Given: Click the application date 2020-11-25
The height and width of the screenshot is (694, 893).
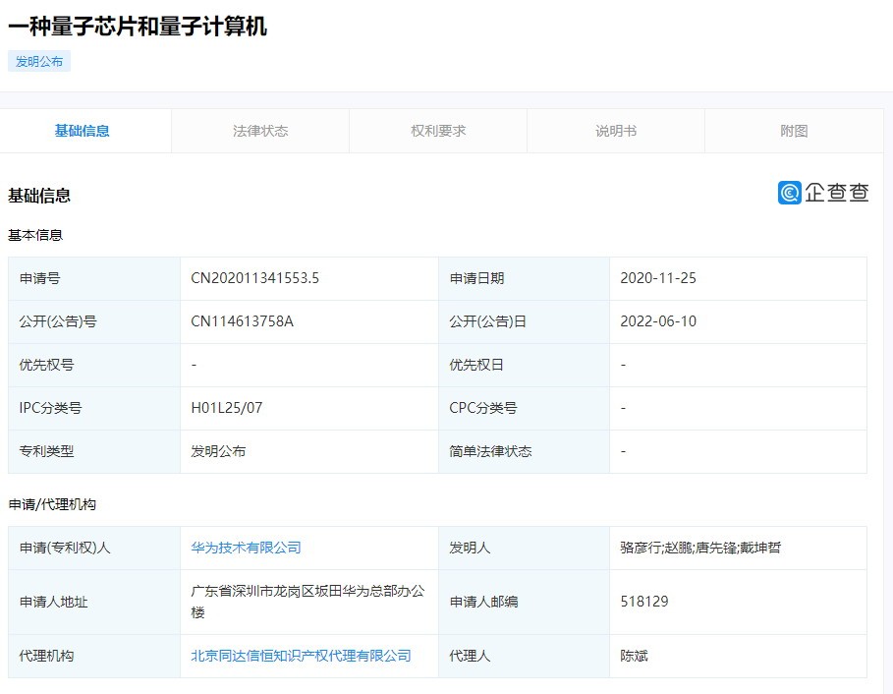Looking at the screenshot, I should click(660, 278).
